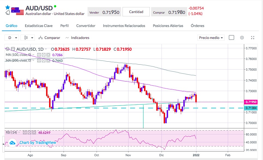Open MA 200 indicator settings
Image resolution: width=263 pixels, height=160 pixels.
pos(44,61)
